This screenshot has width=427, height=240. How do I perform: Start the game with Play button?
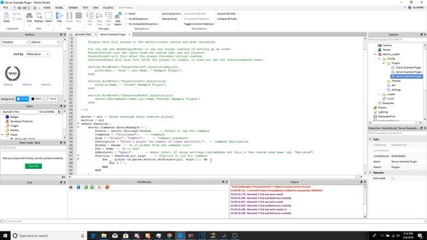[x=59, y=17]
